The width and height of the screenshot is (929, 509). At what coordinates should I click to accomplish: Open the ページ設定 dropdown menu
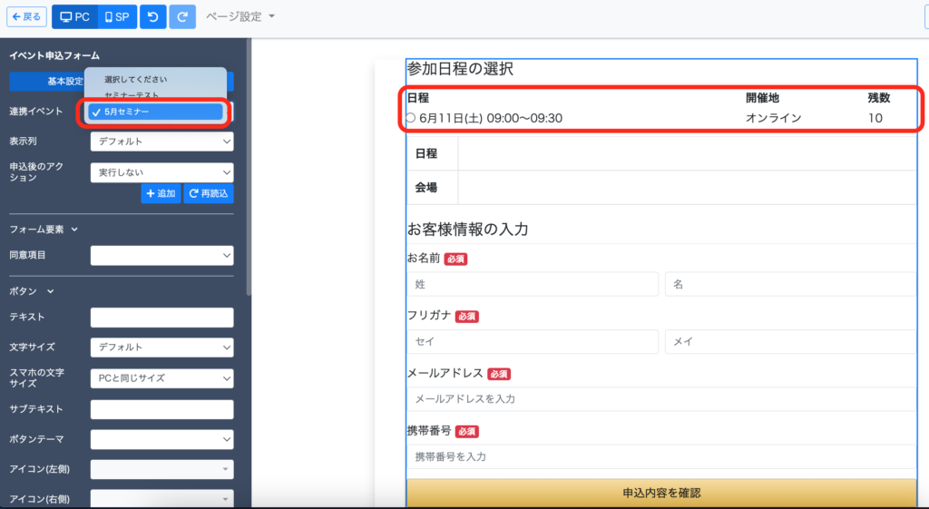click(x=240, y=16)
